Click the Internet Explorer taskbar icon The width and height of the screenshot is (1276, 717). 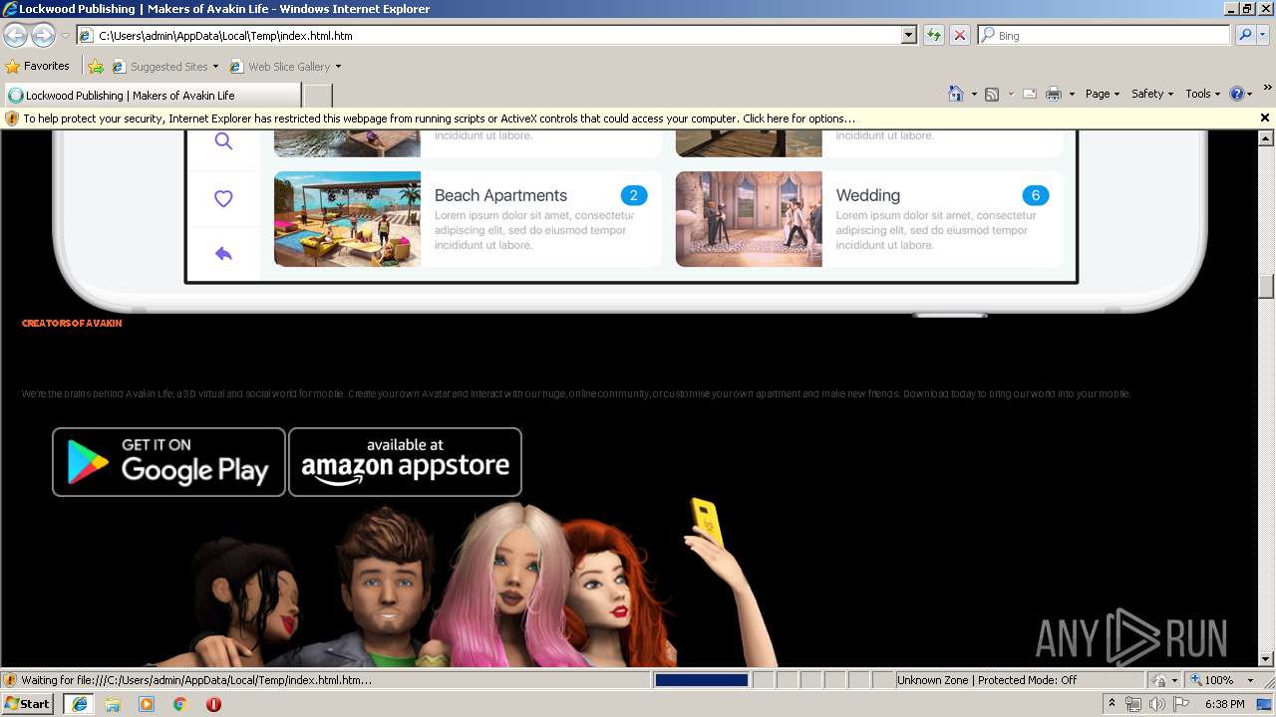point(79,704)
